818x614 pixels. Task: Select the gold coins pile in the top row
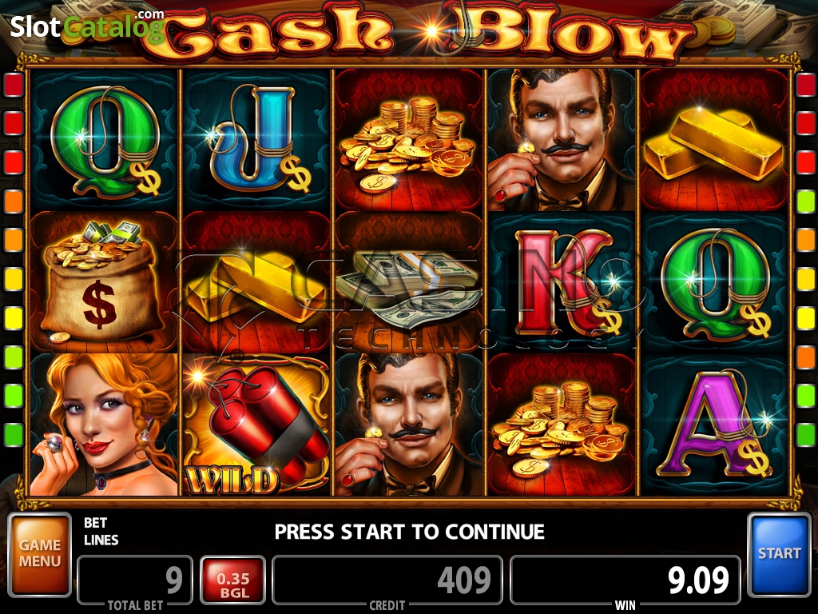pyautogui.click(x=409, y=140)
